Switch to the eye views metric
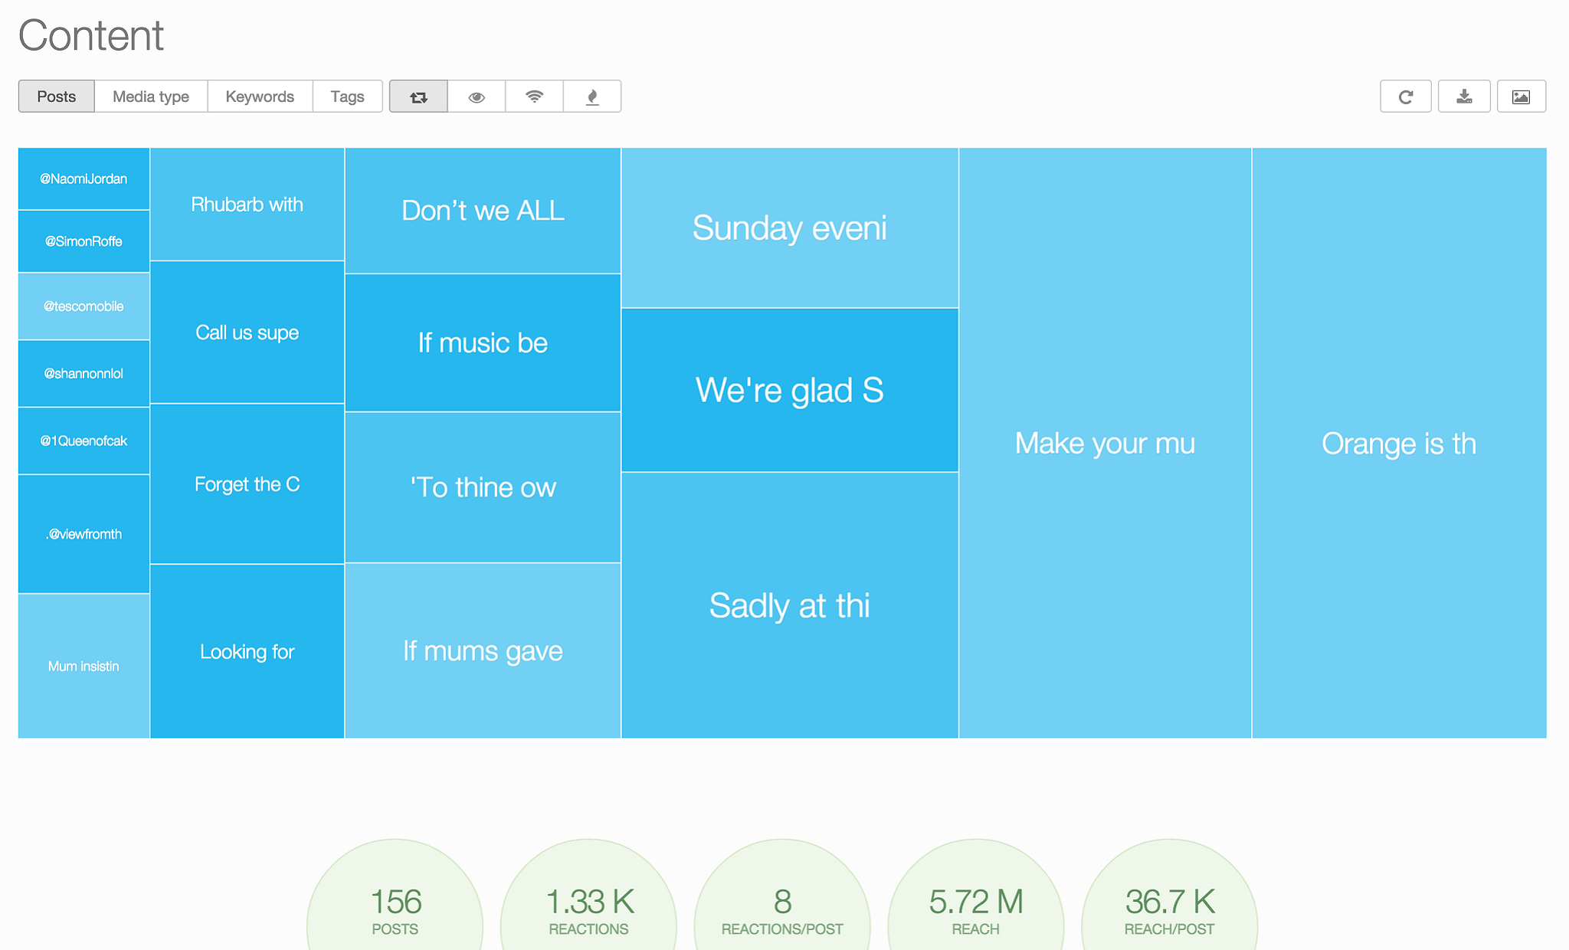The width and height of the screenshot is (1569, 950). pos(477,97)
